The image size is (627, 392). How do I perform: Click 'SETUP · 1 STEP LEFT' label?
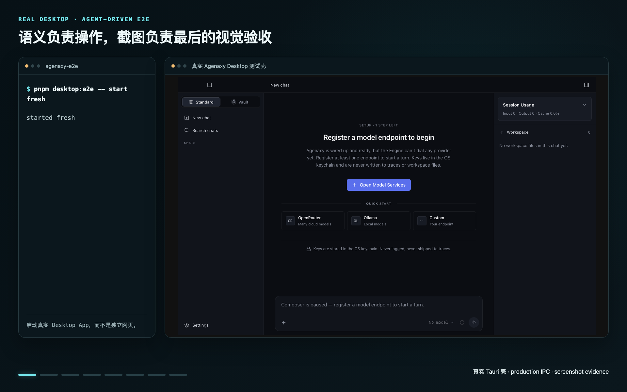378,125
